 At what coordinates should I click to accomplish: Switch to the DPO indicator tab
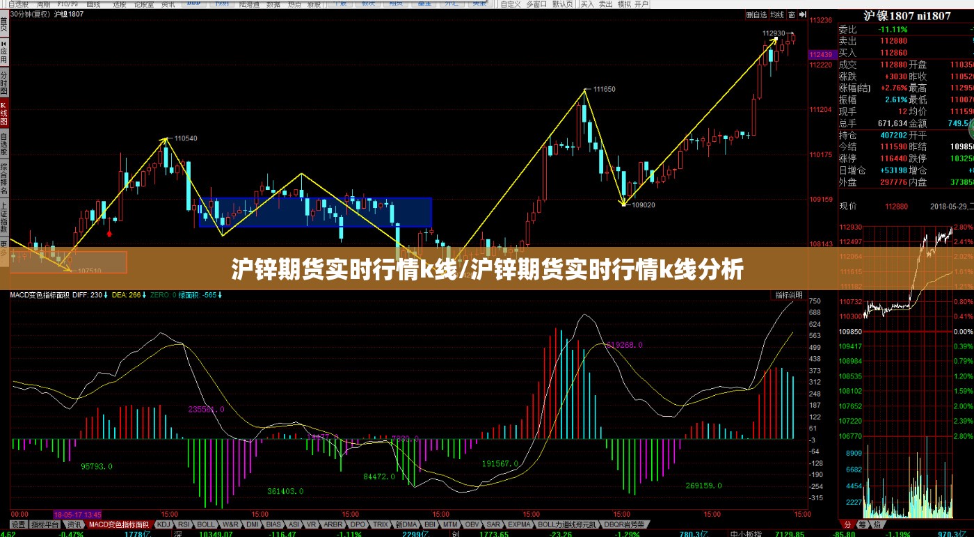(x=358, y=524)
